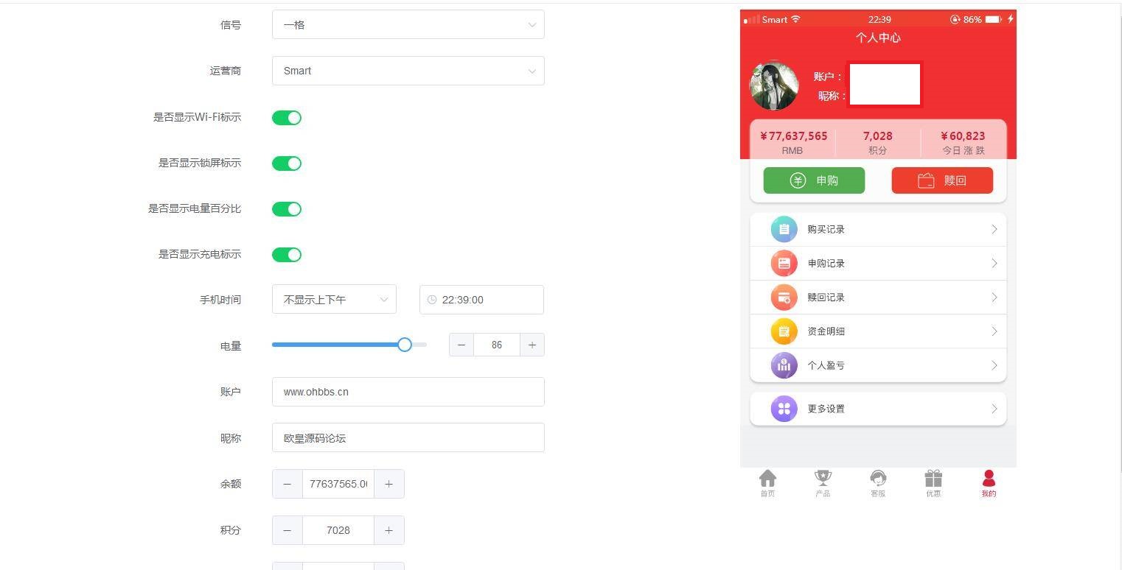The width and height of the screenshot is (1122, 570).
Task: Toggle the 是否显示电量百分比 switch
Action: click(x=287, y=209)
